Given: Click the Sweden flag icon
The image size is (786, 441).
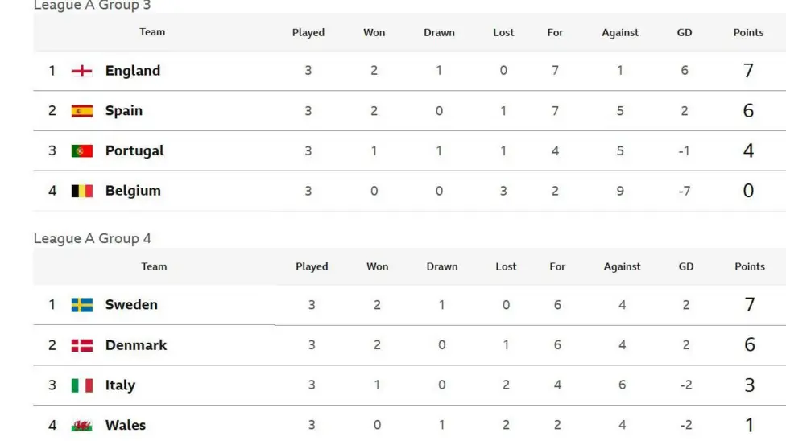Looking at the screenshot, I should coord(81,305).
